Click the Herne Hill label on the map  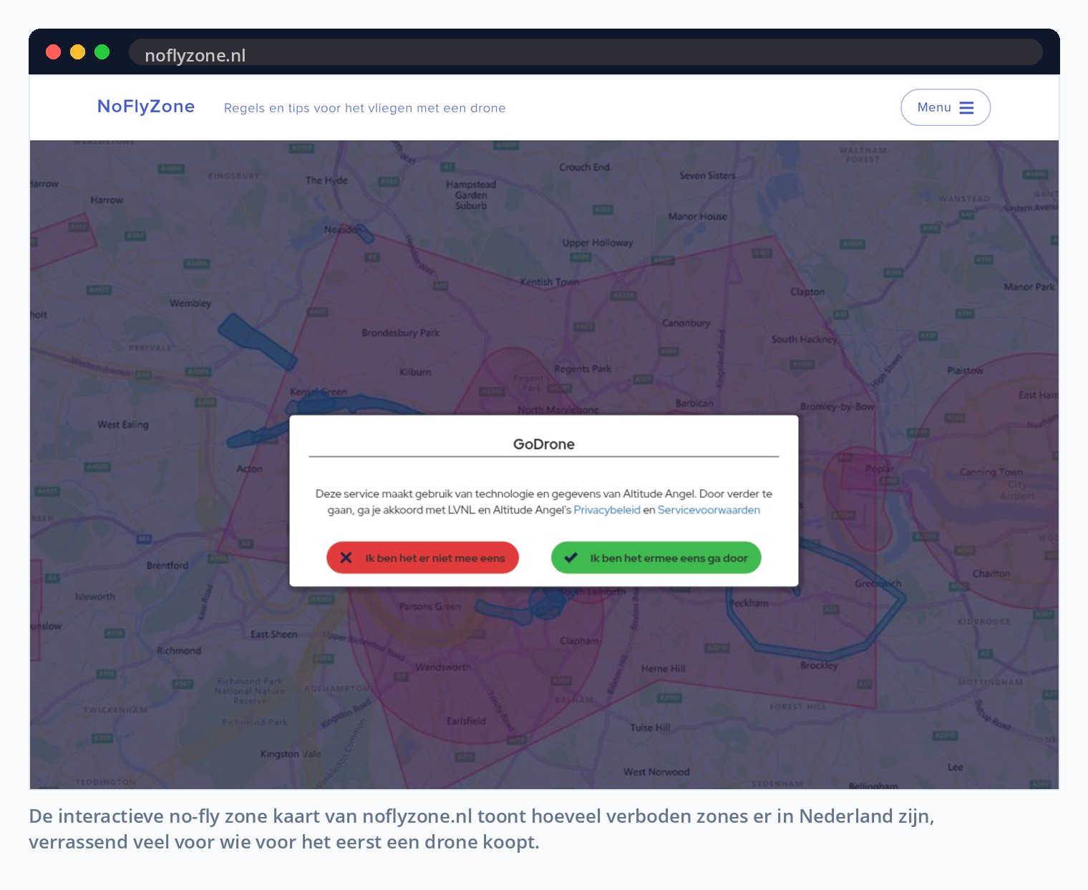(663, 668)
